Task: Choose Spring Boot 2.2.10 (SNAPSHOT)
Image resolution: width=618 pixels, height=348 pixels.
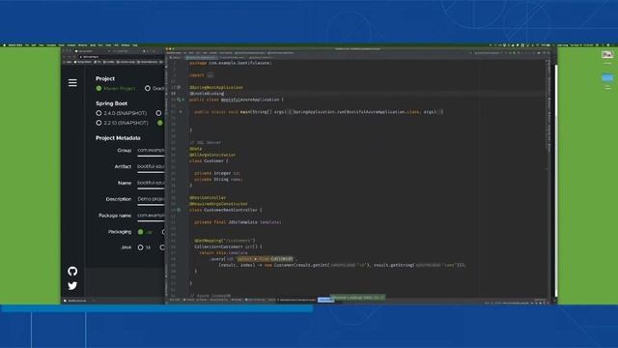Action: (98, 123)
